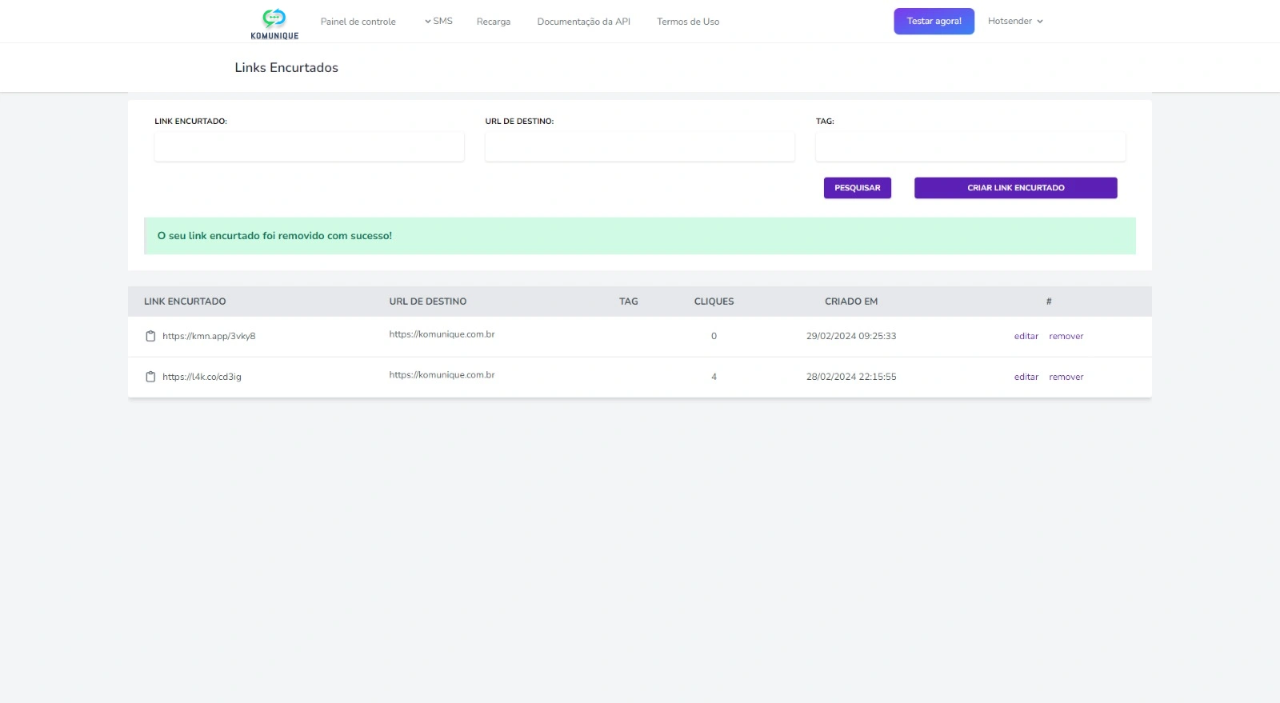The height and width of the screenshot is (703, 1280).
Task: Open Documentação da API
Action: (583, 22)
